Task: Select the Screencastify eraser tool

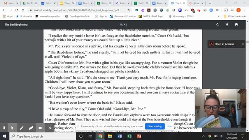Action: pyautogui.click(x=31, y=128)
